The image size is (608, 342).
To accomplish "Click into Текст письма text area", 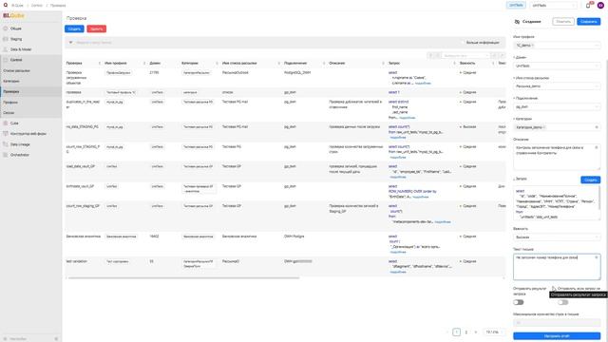I will [557, 267].
